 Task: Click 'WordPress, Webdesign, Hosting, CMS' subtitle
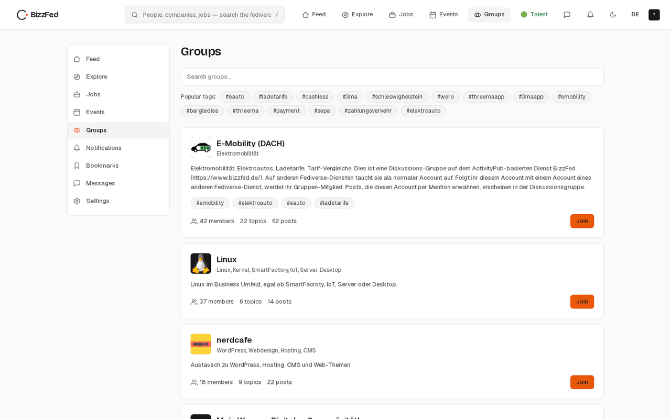tap(266, 351)
